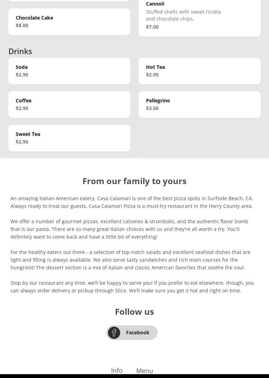The width and height of the screenshot is (269, 378).
Task: Open the Chocolate Cake dessert item
Action: click(x=69, y=22)
